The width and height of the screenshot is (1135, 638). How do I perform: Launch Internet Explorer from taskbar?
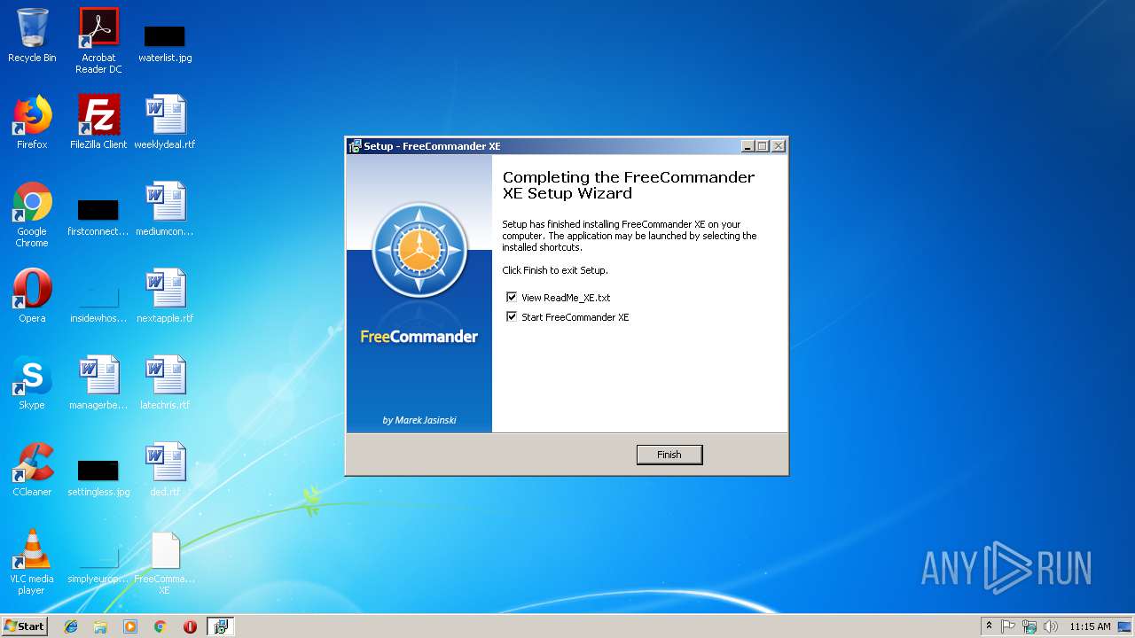[71, 626]
